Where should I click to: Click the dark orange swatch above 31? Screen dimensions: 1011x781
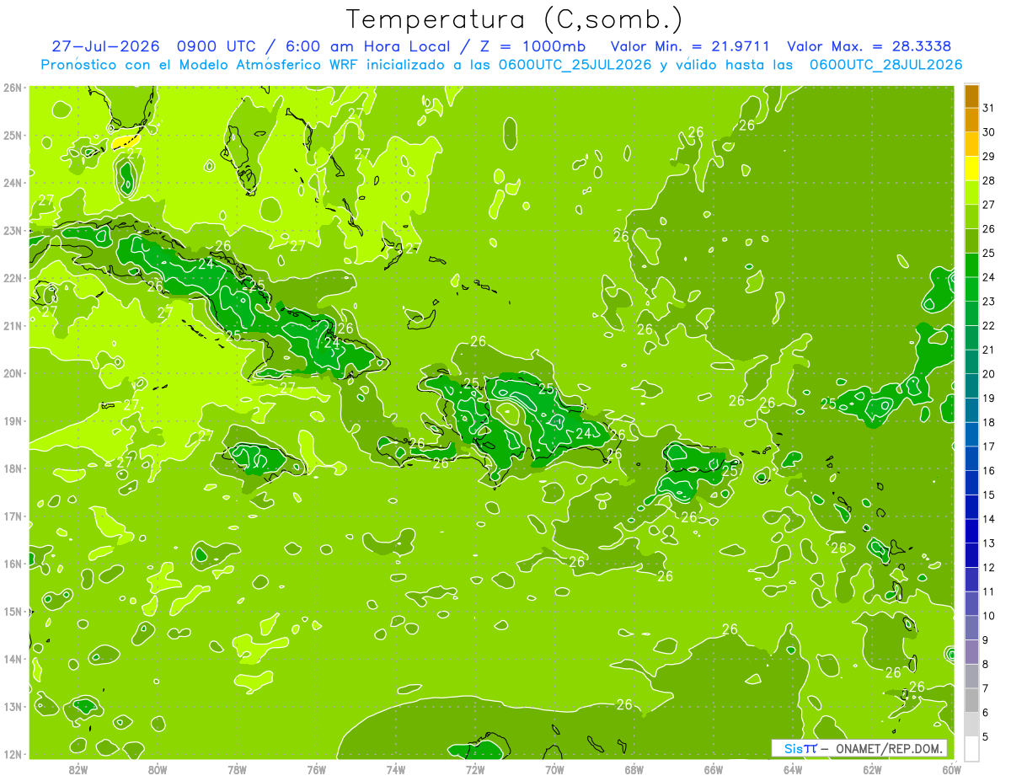(971, 97)
